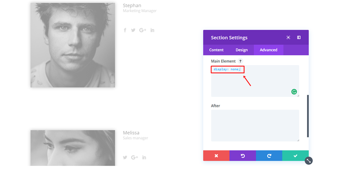This screenshot has height=170, width=349.
Task: Discard changes with the red X button
Action: point(216,156)
